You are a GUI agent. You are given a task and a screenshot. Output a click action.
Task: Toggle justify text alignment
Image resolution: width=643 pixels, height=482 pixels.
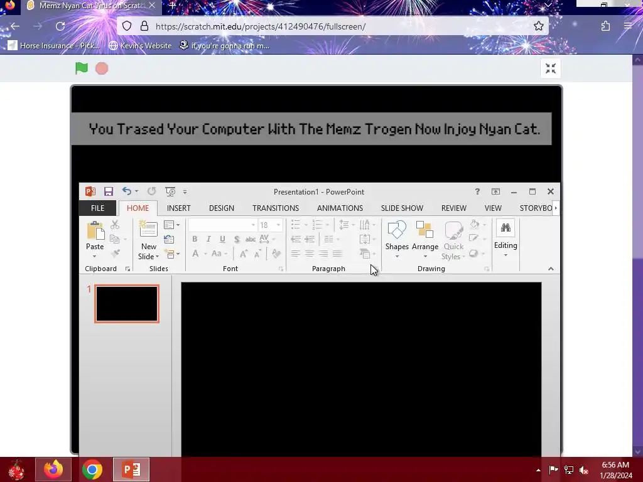tap(337, 254)
